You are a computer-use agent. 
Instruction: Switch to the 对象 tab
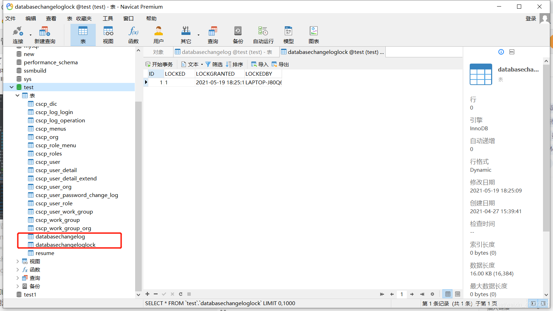(158, 52)
